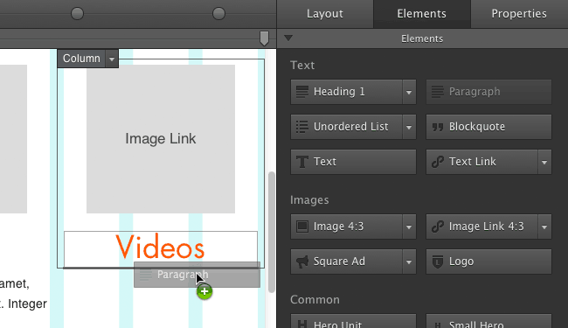Image resolution: width=568 pixels, height=328 pixels.
Task: Open the Text Link dropdown arrow
Action: 544,162
